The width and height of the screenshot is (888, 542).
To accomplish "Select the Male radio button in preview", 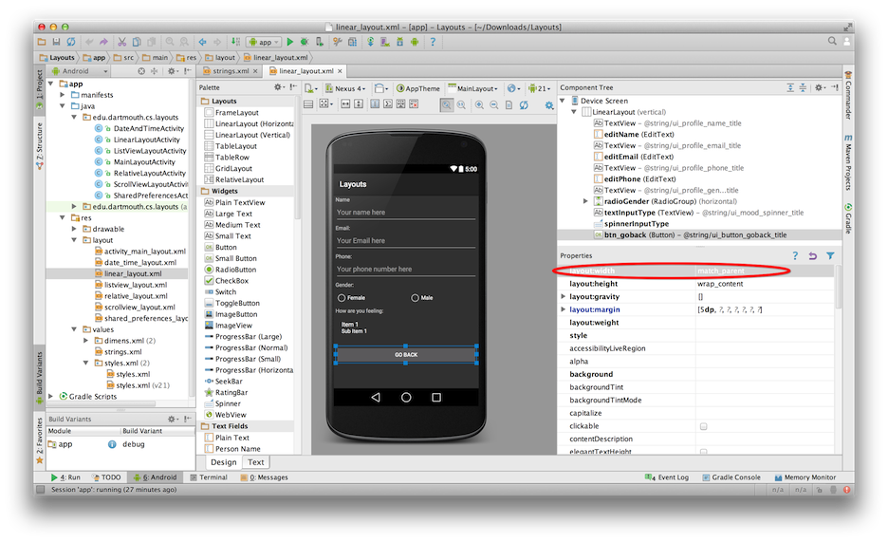I will tap(416, 298).
